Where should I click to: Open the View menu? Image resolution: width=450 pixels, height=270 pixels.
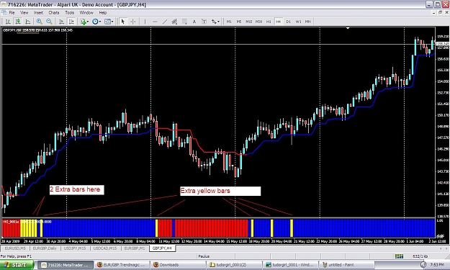coord(24,13)
